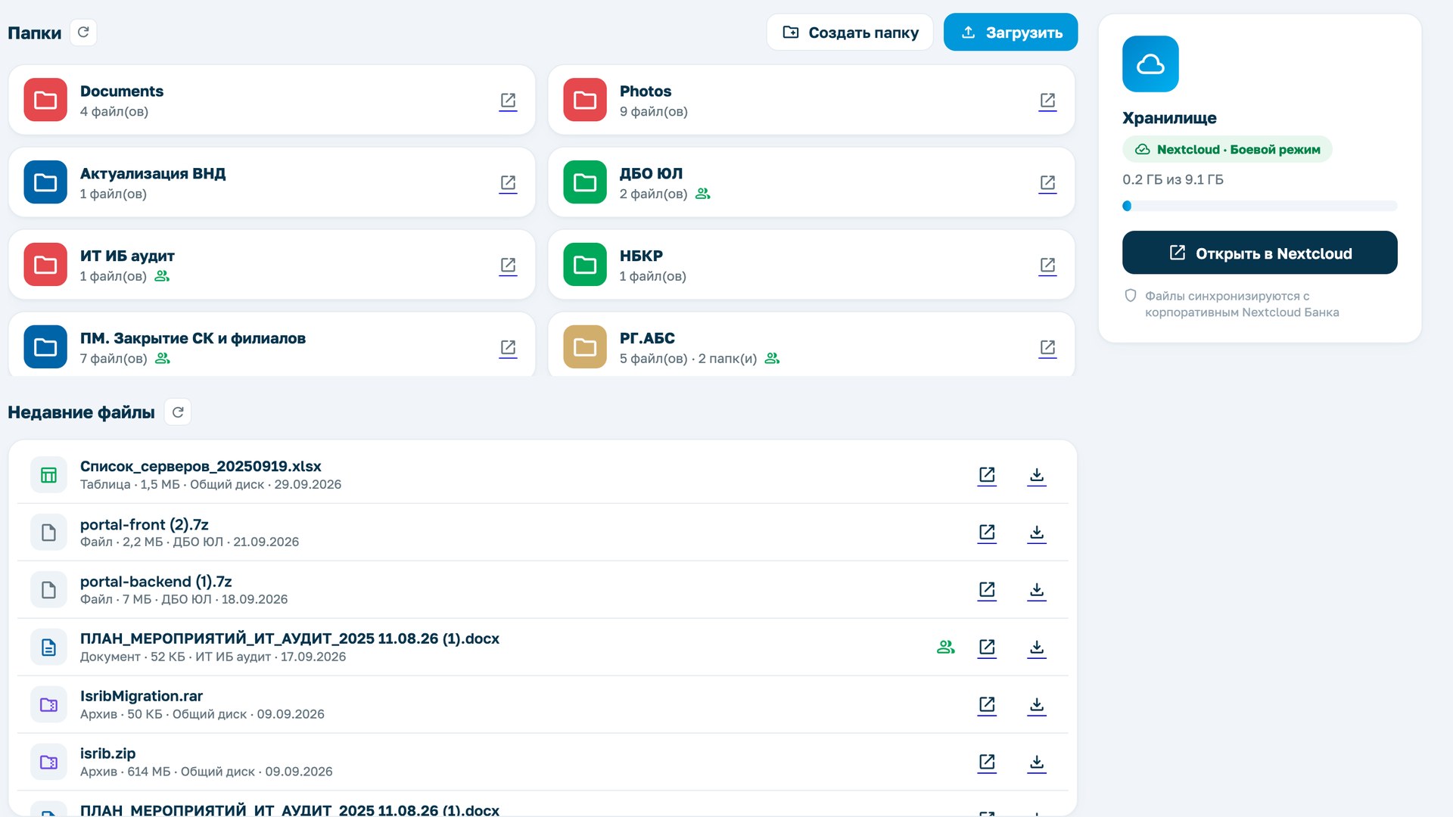1453x817 pixels.
Task: Click Nextcloud · Боевой режим badge
Action: point(1227,150)
